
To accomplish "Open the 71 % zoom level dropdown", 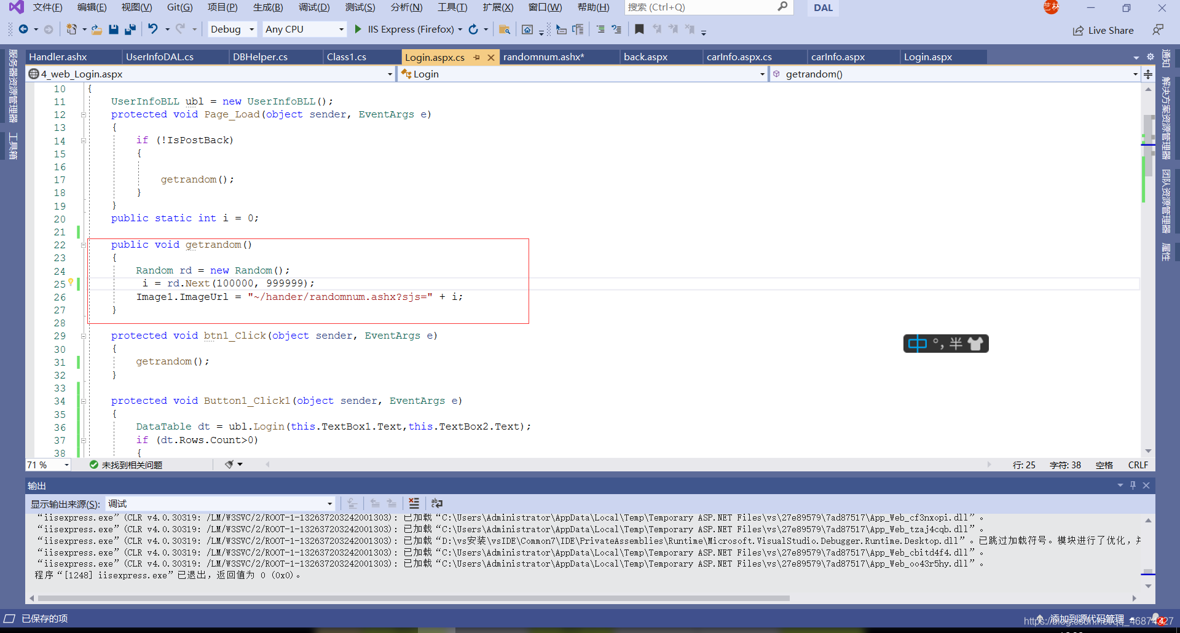I will [49, 465].
